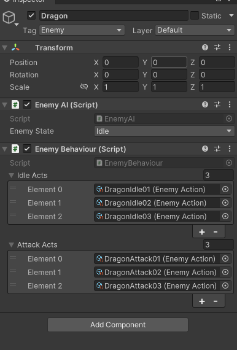Toggle constrained proportions link on Scale
This screenshot has width=237, height=350.
pyautogui.click(x=84, y=87)
